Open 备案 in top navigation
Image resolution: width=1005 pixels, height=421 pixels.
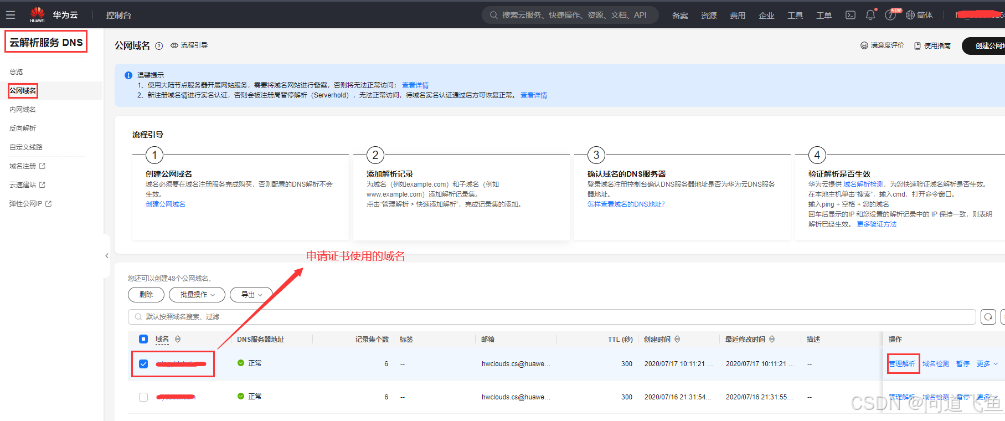tap(680, 16)
